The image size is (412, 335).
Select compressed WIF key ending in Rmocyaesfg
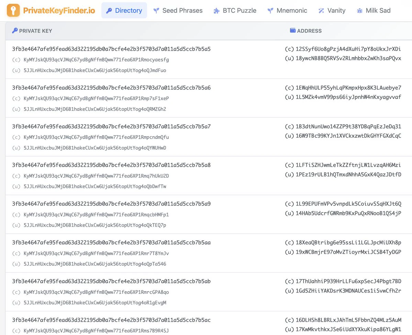(96, 60)
